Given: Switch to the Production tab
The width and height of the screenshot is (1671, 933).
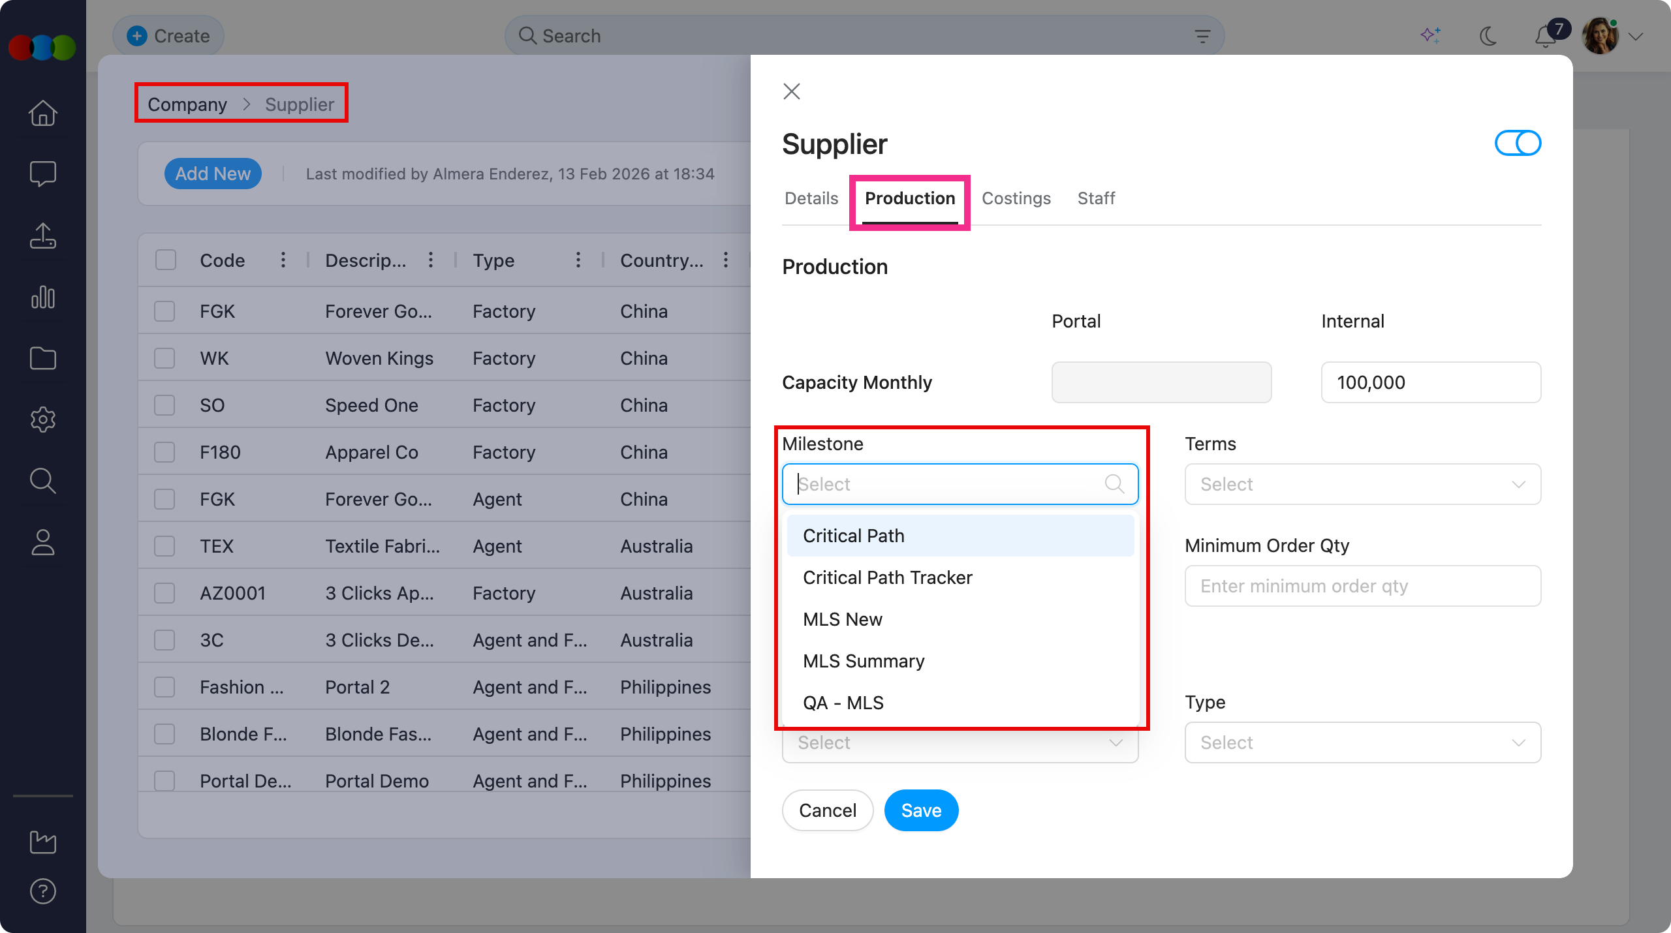Looking at the screenshot, I should coord(910,198).
